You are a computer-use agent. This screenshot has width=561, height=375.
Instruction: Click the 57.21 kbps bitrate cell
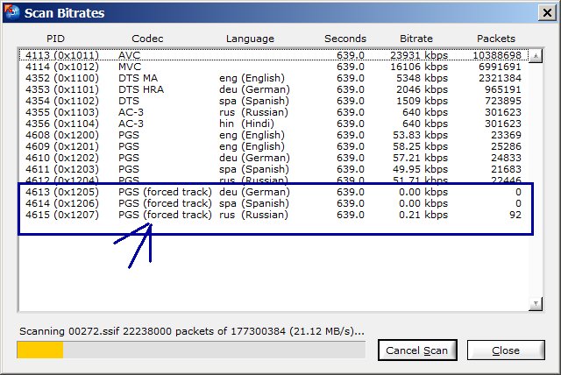[x=421, y=159]
